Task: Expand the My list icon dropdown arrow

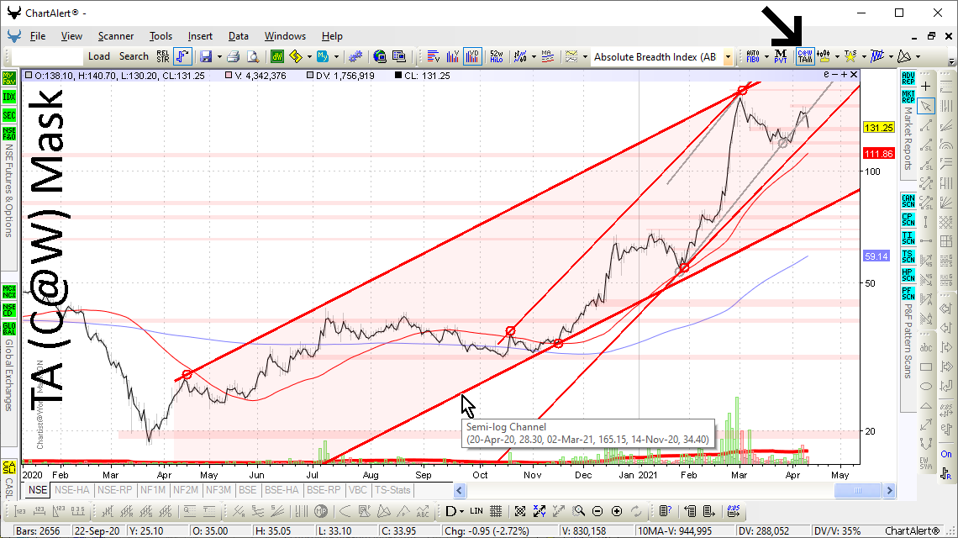Action: coord(336,57)
